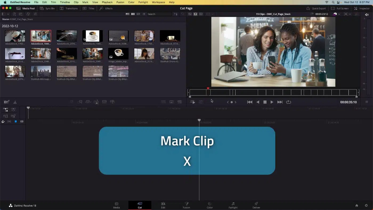373x210 pixels.
Task: Switch to the Edit page
Action: click(163, 205)
